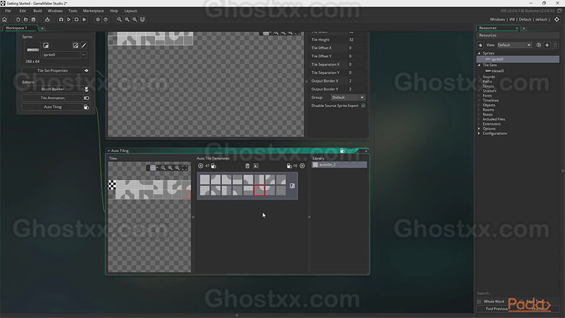The image size is (565, 318).
Task: Toggle the docks toolbar icon
Action: point(143,19)
